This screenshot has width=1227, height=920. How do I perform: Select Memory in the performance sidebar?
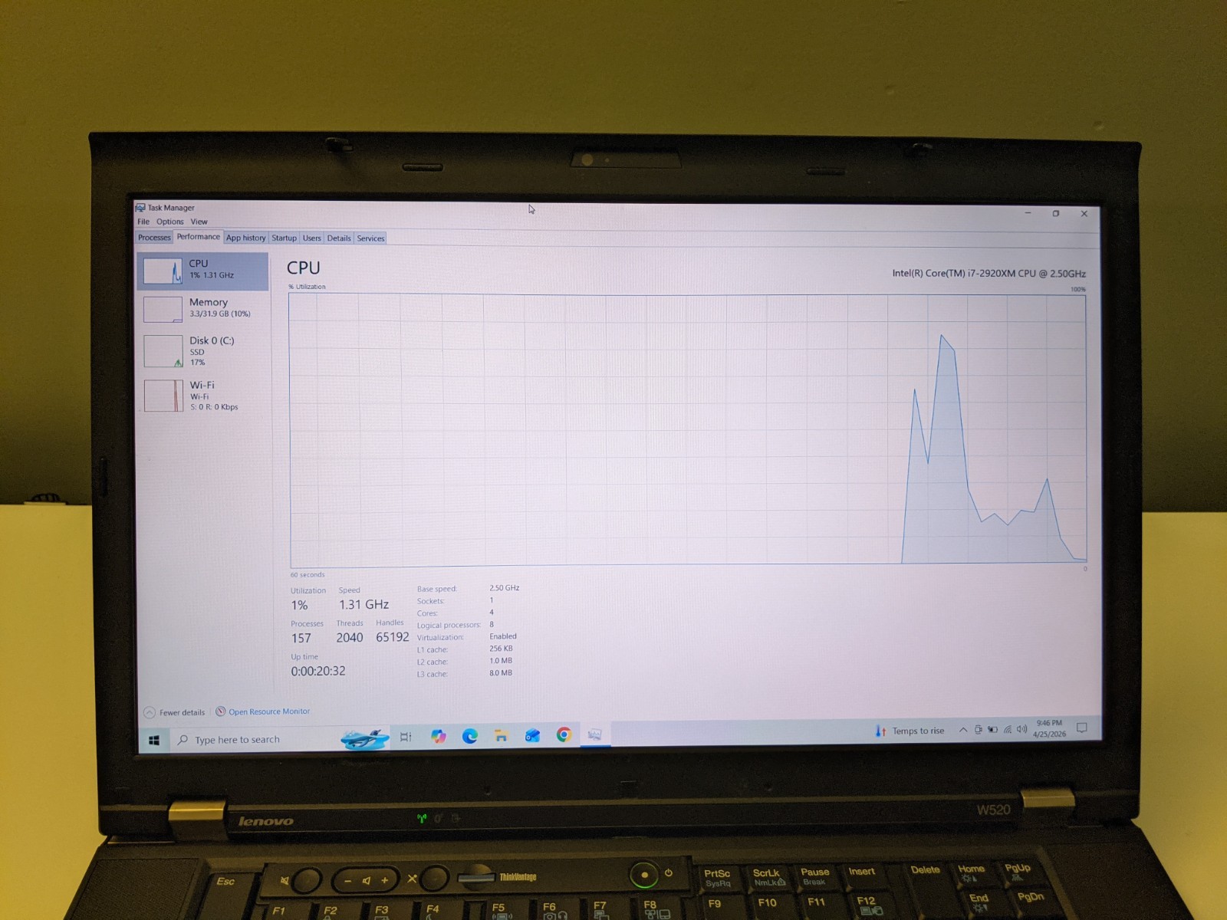[203, 309]
